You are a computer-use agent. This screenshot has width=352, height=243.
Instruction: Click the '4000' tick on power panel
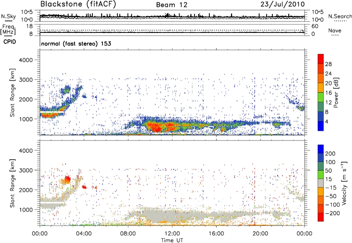26,60
